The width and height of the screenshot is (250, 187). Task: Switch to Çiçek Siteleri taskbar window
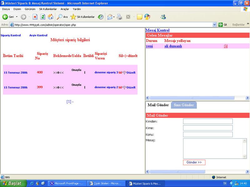point(106,183)
